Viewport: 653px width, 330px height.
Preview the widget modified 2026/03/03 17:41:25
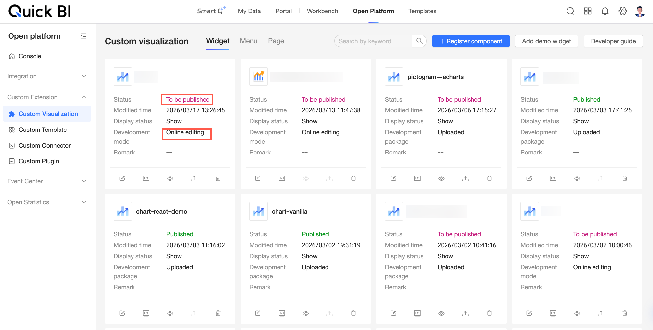tap(577, 178)
